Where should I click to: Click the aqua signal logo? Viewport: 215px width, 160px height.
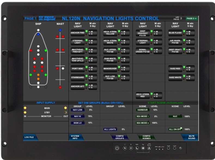coord(47,18)
